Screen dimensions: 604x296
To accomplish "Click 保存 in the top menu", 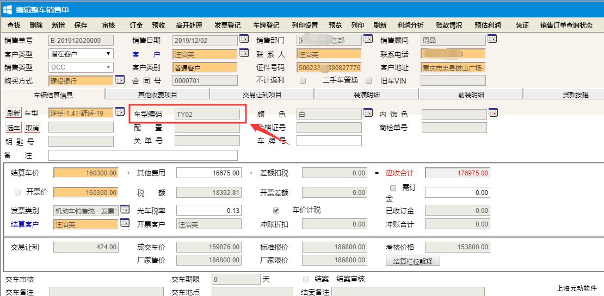I will click(x=81, y=26).
